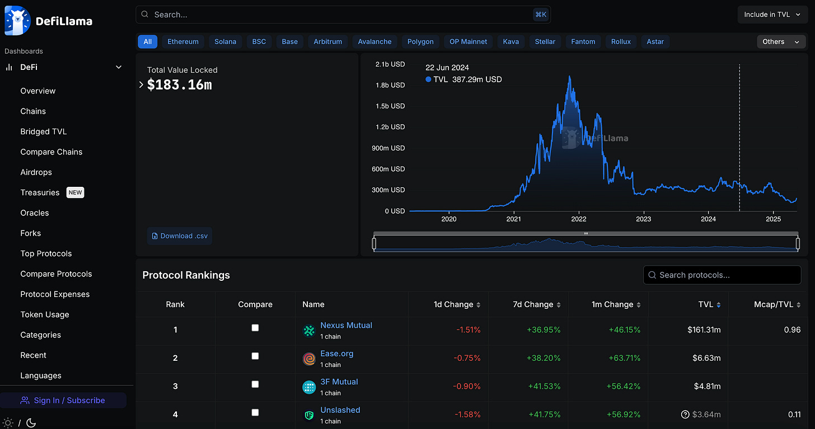
Task: Click the NEW badge next to Treasuries
Action: [x=75, y=192]
